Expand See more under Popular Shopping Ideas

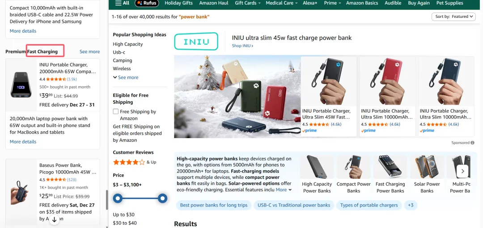pyautogui.click(x=125, y=77)
